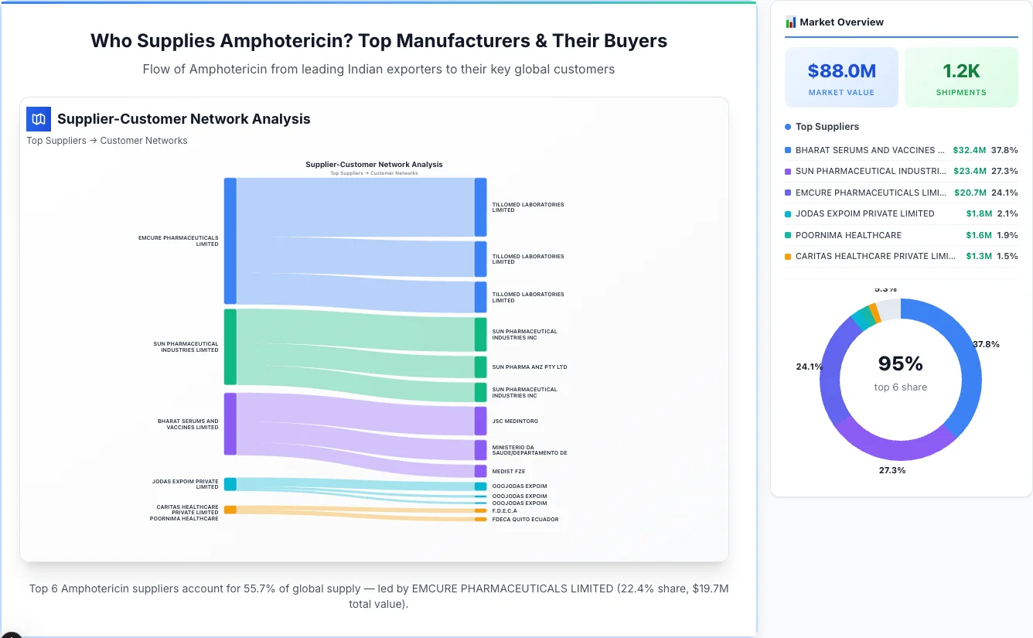Click the blue dot icon beside Top Suppliers heading

pos(786,126)
